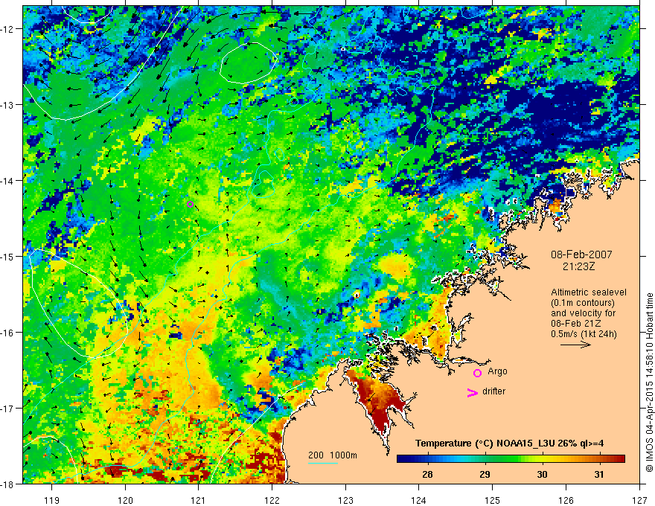Click the vertical '© IMOS 04-Apr-2015' copyright text
This screenshot has height=506, width=655.
click(649, 382)
